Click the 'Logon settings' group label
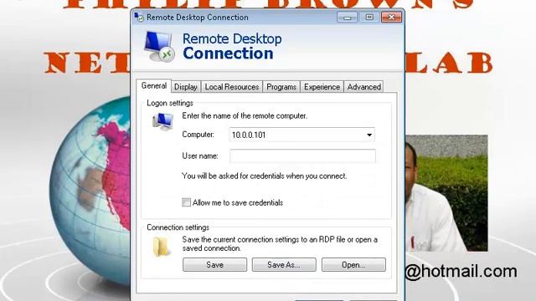The height and width of the screenshot is (301, 536). [x=170, y=103]
